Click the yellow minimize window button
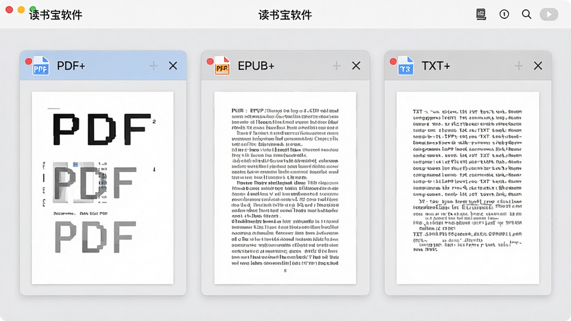Viewport: 571px width, 321px height. point(21,10)
